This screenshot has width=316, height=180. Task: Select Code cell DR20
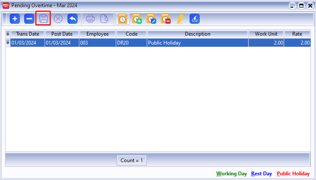[131, 43]
